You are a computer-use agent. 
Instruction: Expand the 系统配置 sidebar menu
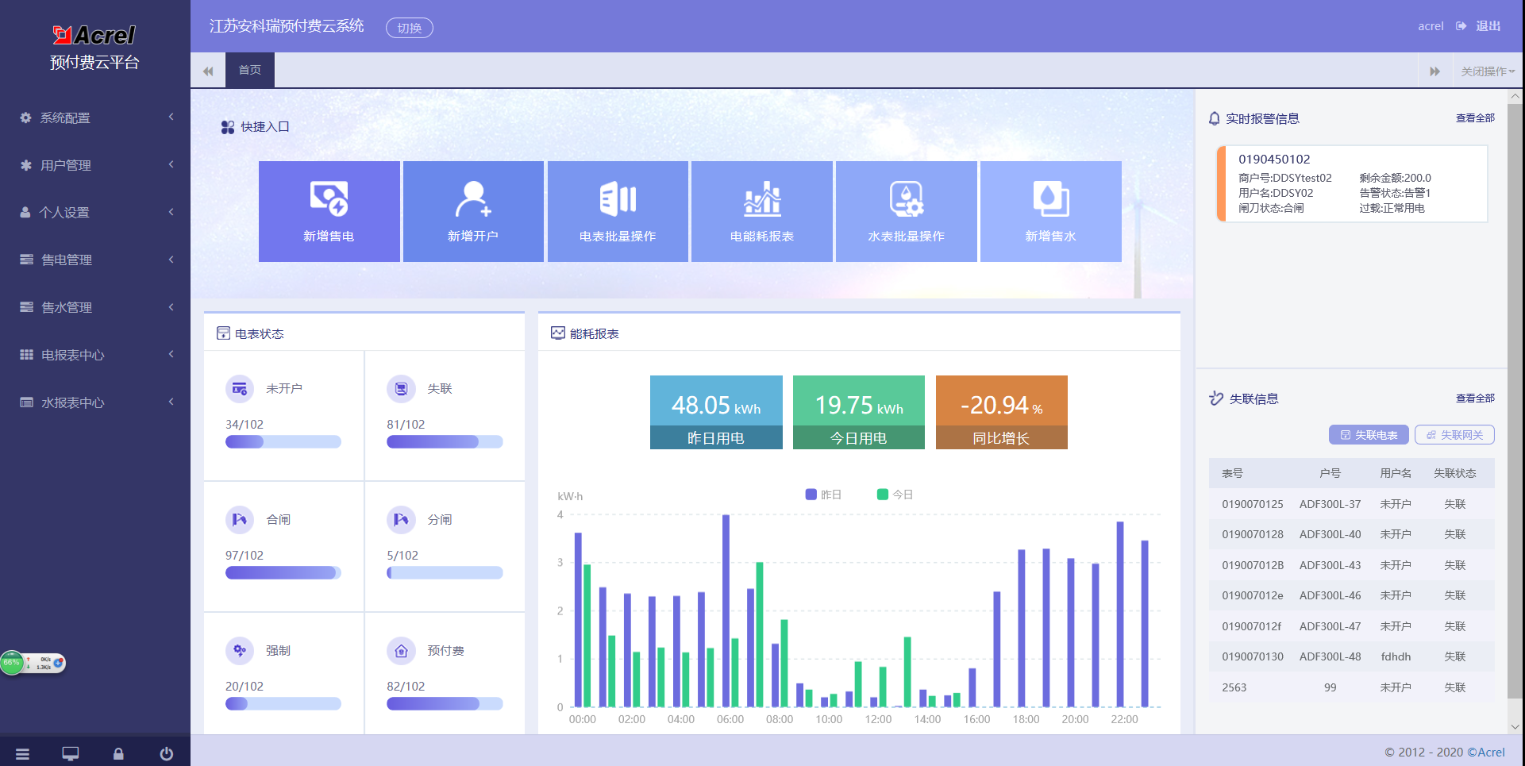point(95,117)
